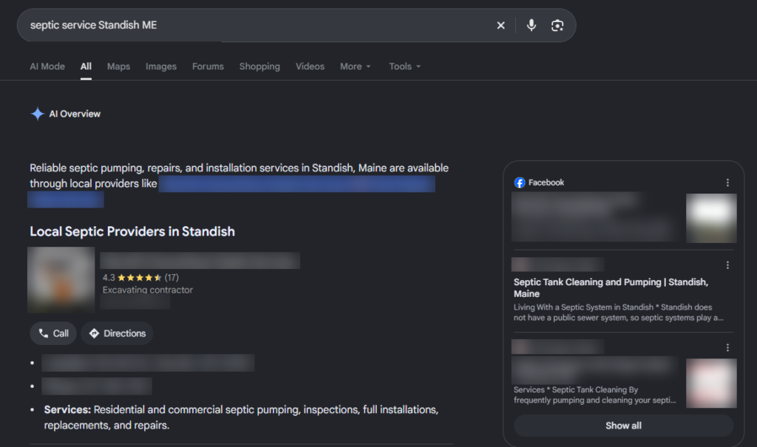Open the thumbnail beside the Services septic cleaning source
The height and width of the screenshot is (447, 757).
pyautogui.click(x=711, y=383)
